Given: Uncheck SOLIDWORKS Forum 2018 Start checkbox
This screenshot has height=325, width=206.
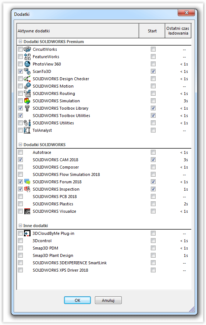Looking at the screenshot, I should (x=153, y=182).
